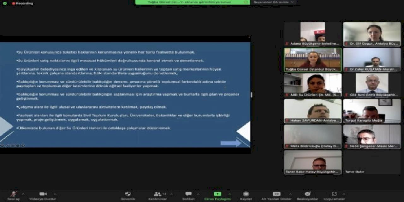Open the Seçenekleri Görüntüle menu
The height and width of the screenshot is (202, 404).
pyautogui.click(x=273, y=2)
